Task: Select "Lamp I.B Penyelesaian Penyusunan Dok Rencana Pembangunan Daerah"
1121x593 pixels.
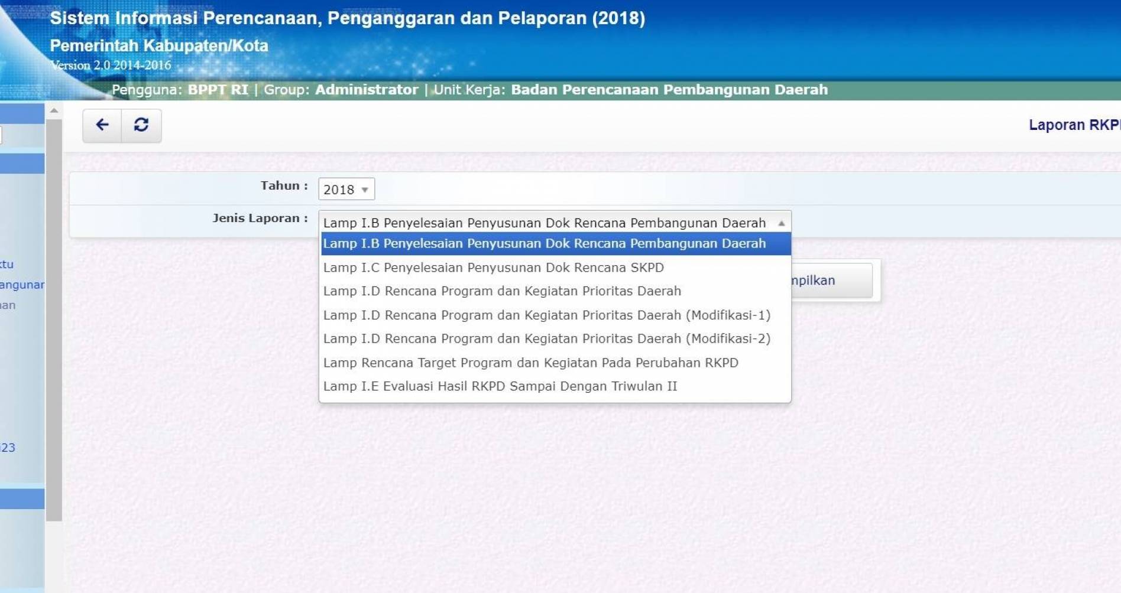Action: point(544,243)
